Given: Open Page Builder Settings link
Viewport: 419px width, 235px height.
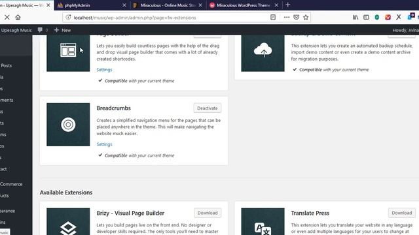Looking at the screenshot, I should (x=104, y=70).
